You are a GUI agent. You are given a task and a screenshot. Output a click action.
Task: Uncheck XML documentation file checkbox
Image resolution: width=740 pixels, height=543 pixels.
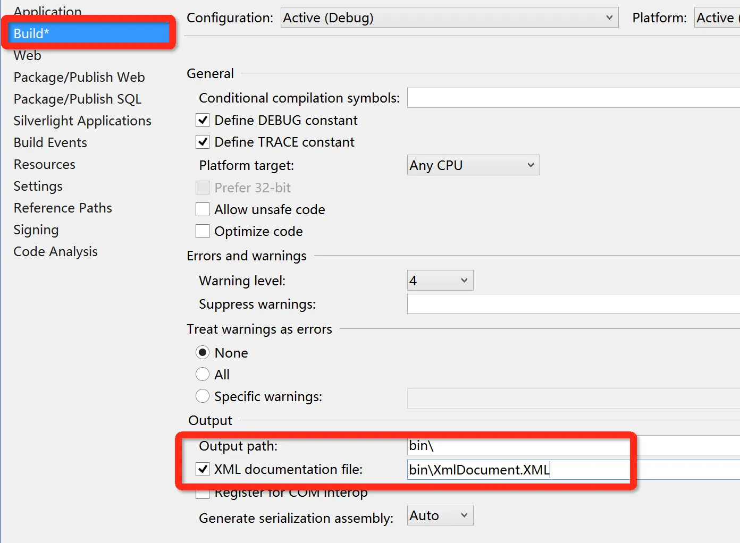[203, 469]
